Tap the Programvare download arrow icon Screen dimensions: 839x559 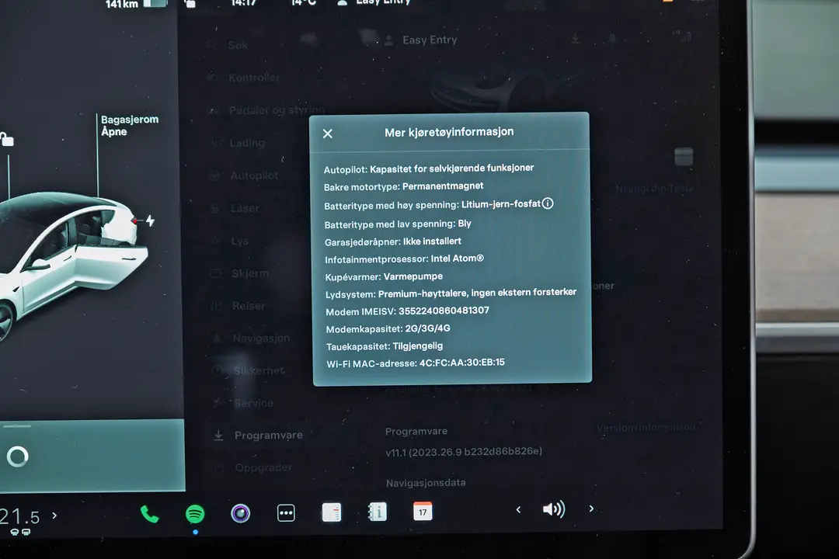218,436
